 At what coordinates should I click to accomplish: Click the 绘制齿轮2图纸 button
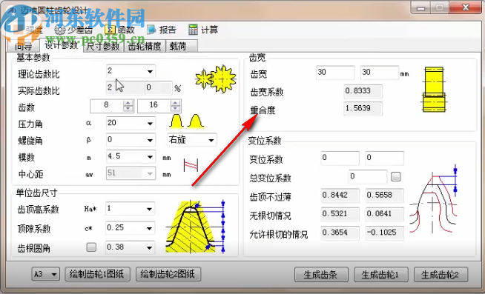168,274
